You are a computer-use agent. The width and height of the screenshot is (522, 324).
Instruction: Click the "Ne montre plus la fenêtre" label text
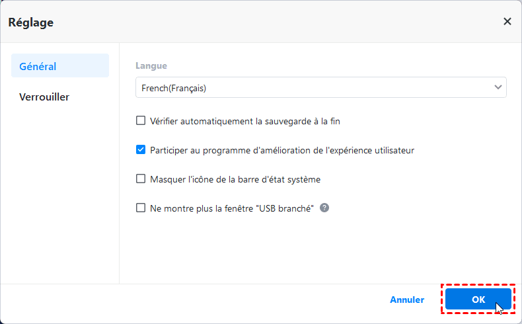tap(231, 208)
